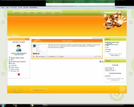The height and width of the screenshot is (107, 134).
Task: Open the blog entry screenshot thumbnail
Action: [x=40, y=49]
